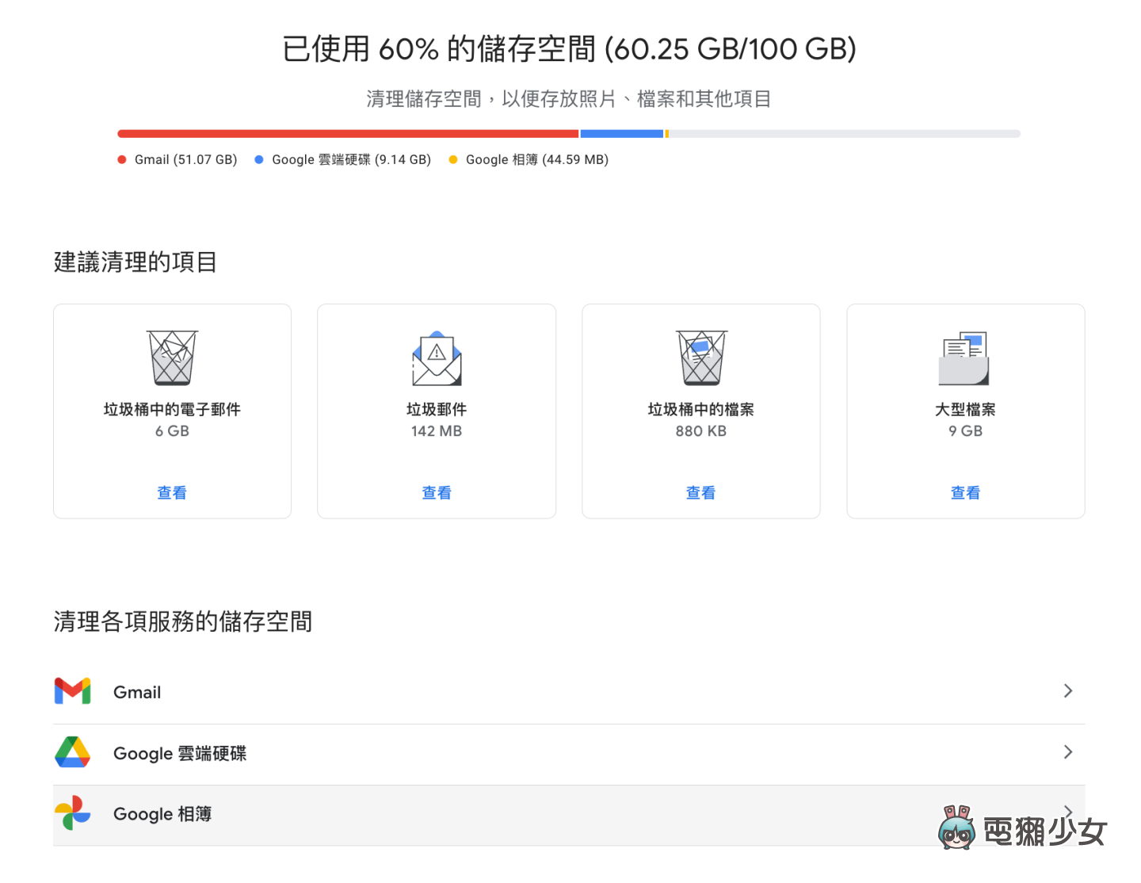Click the legend text Google 相簿 (44.59 MB)
The width and height of the screenshot is (1141, 883).
[x=537, y=159]
